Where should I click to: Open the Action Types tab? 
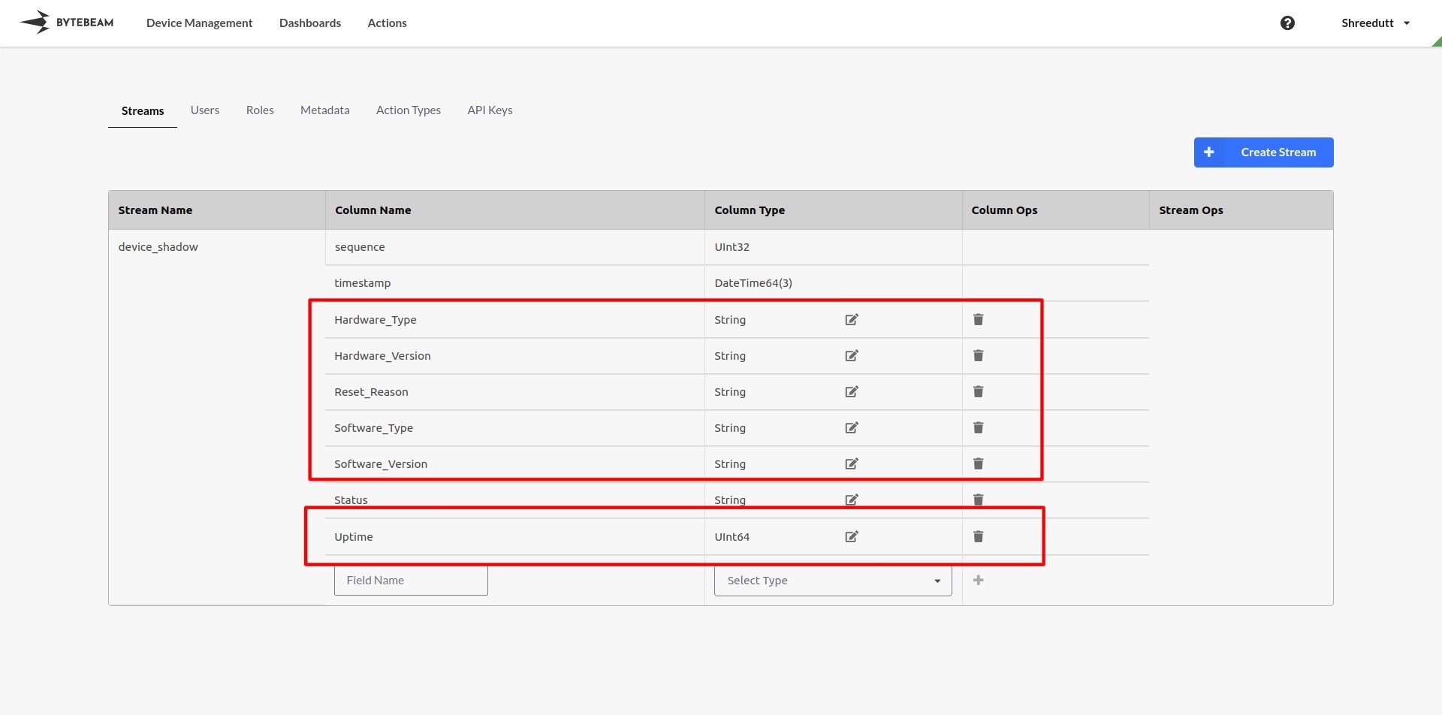click(408, 110)
